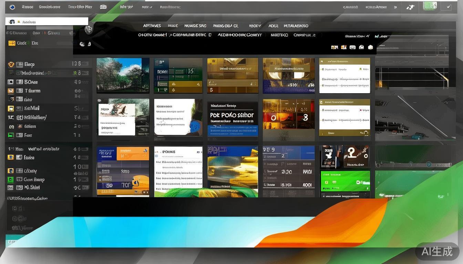
Task: Click the blue globe icon in top bar
Action: 12,7
